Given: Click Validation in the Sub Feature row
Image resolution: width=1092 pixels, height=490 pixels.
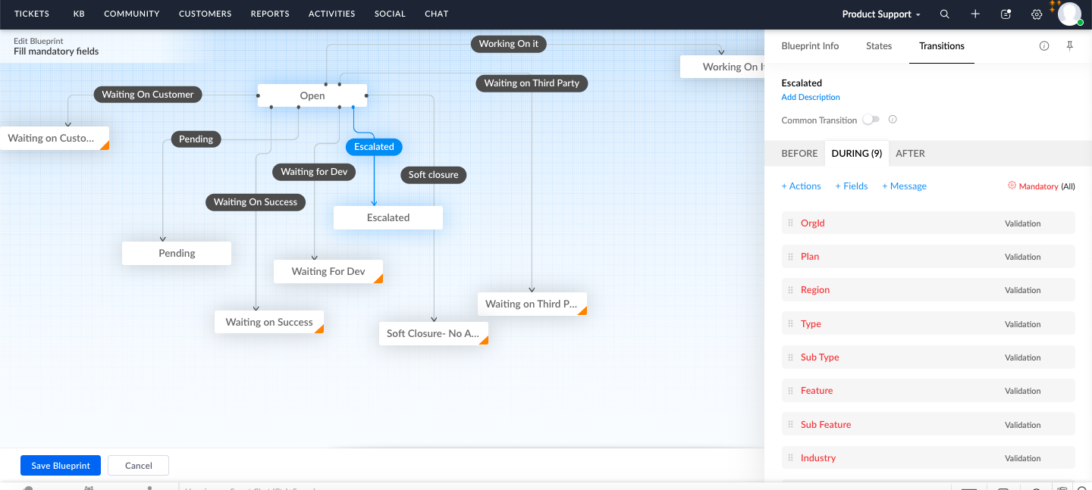Looking at the screenshot, I should click(x=1022, y=425).
